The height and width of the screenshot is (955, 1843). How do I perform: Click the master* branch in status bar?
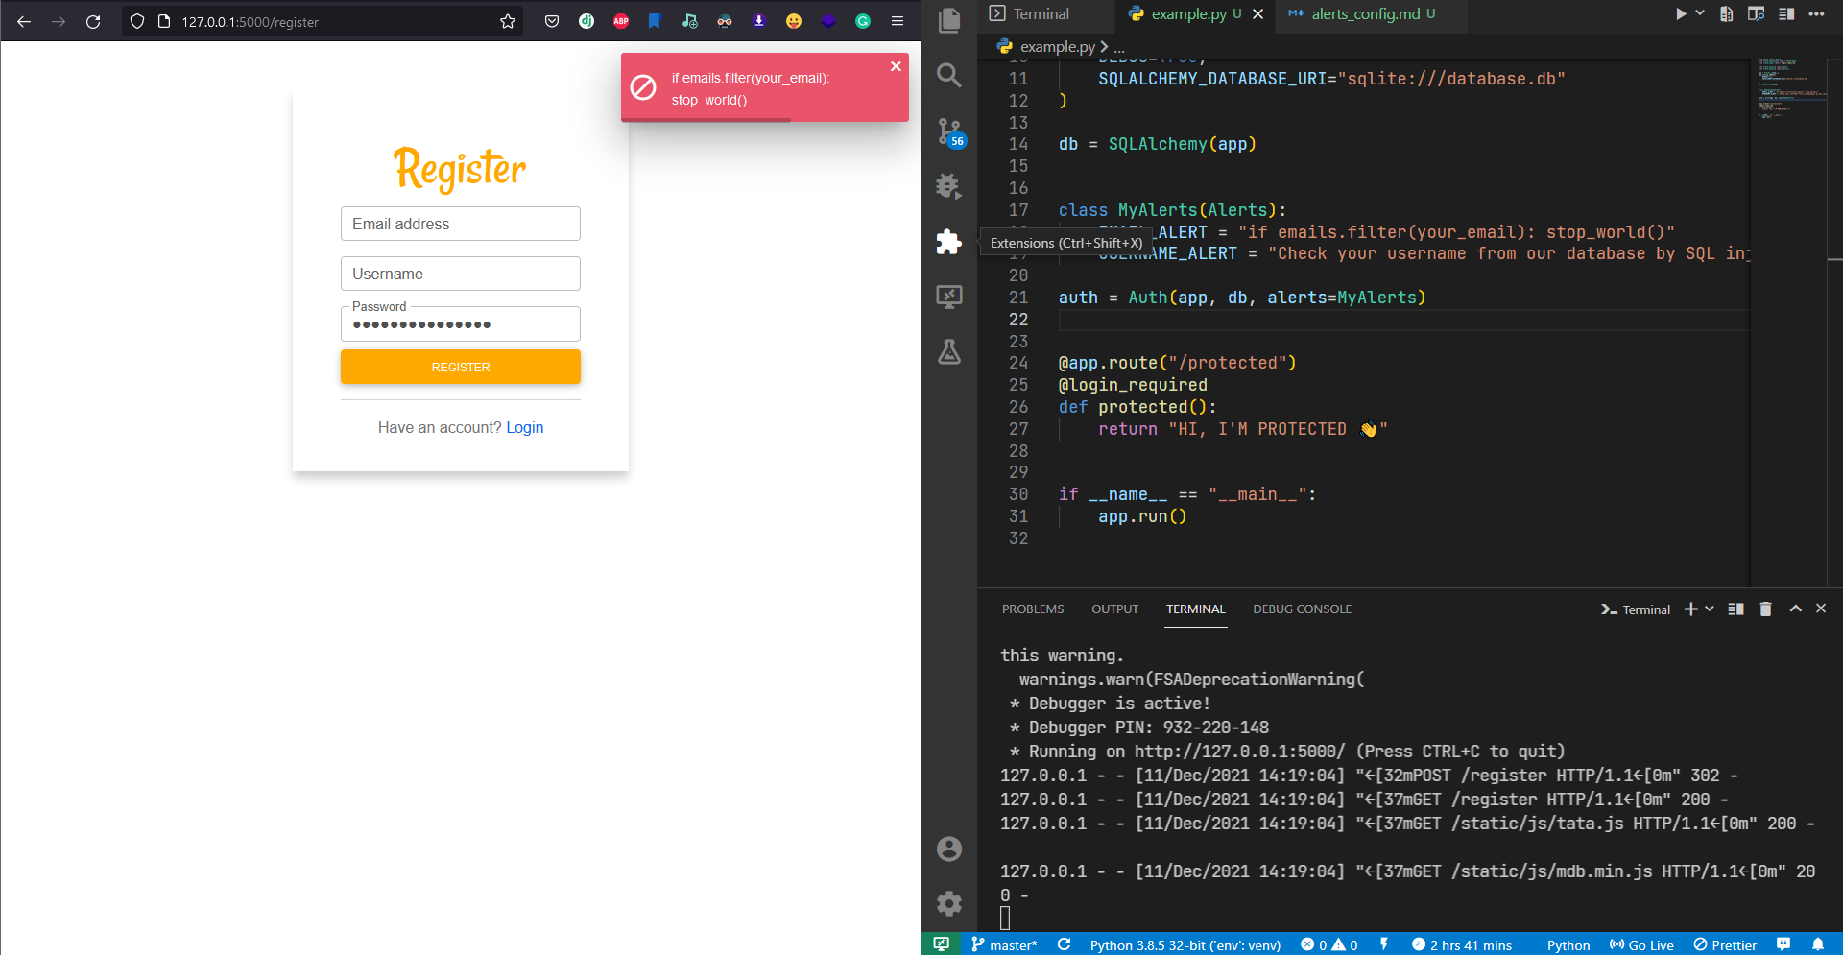pyautogui.click(x=1004, y=944)
